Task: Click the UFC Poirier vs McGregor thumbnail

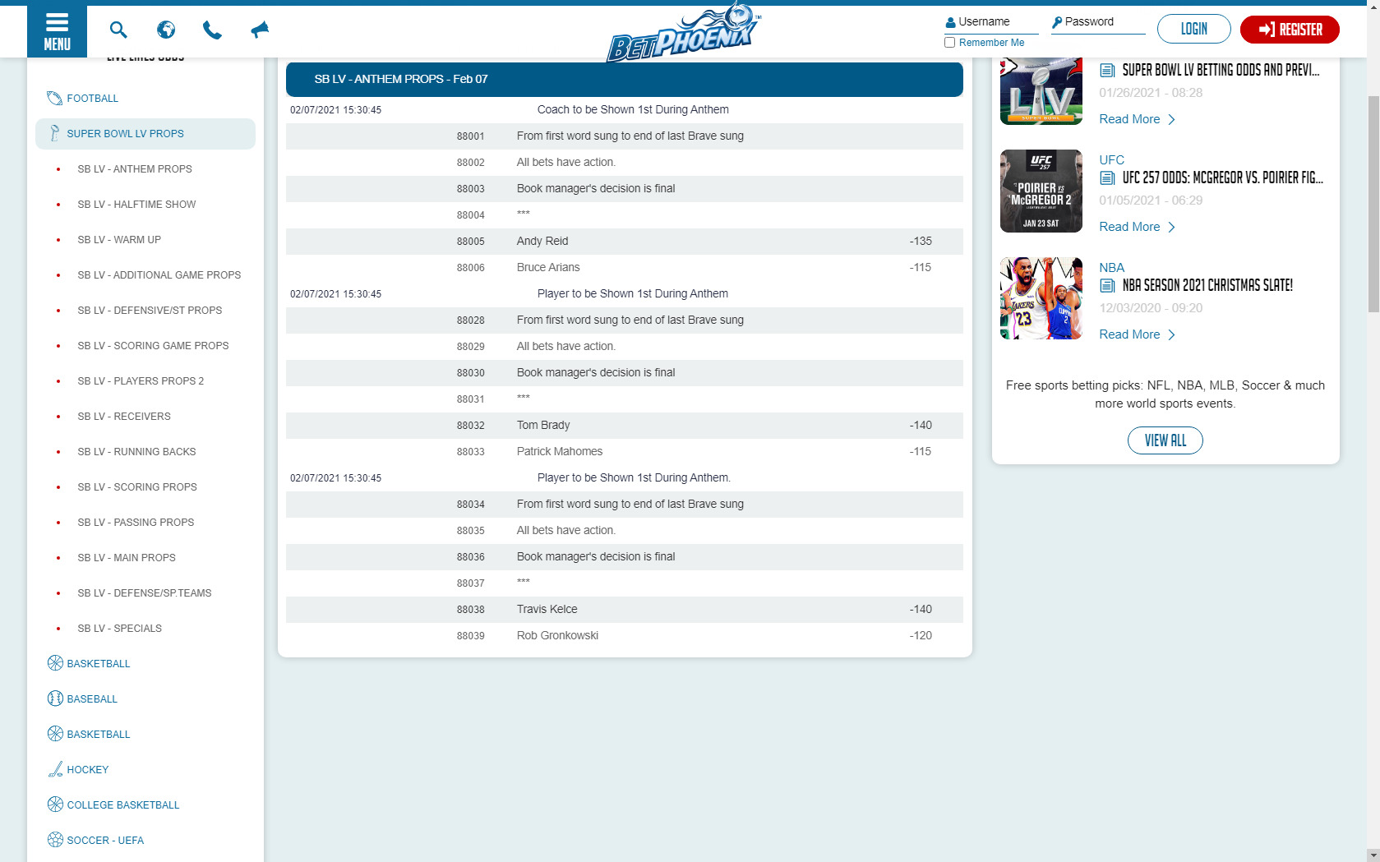Action: coord(1041,191)
